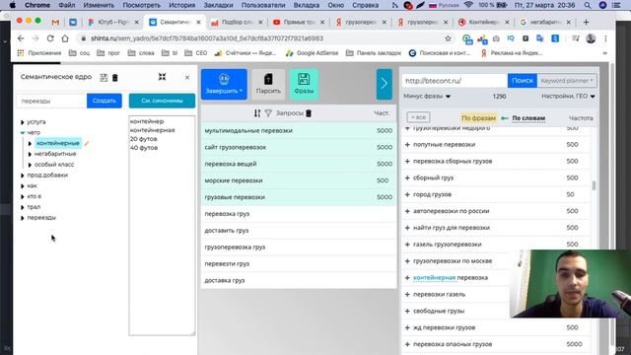
Task: Open a new Chrome tab
Action: click(x=586, y=22)
